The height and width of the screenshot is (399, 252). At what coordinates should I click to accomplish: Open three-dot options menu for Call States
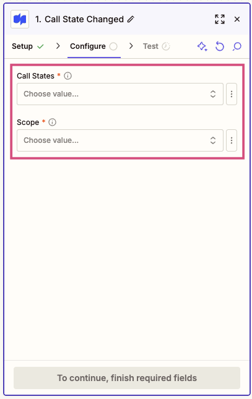232,94
